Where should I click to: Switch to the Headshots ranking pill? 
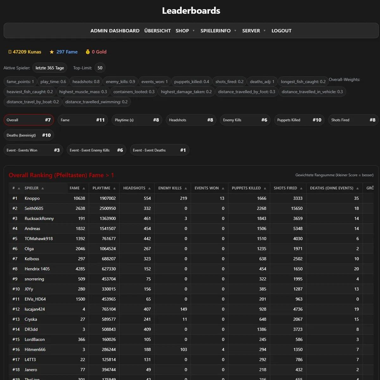[191, 120]
